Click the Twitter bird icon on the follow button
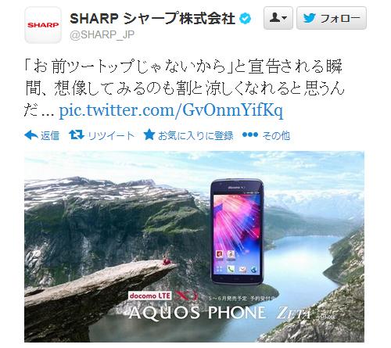The height and width of the screenshot is (348, 391). click(x=310, y=18)
